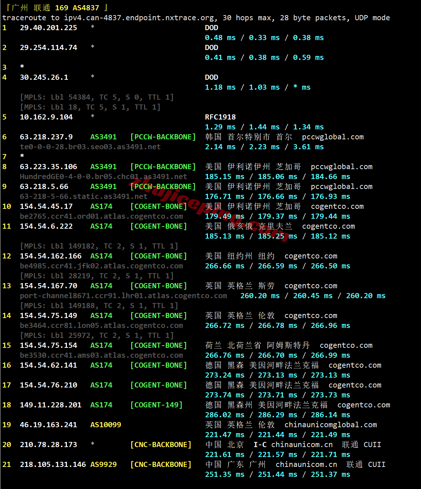The width and height of the screenshot is (421, 489).
Task: Click chinaunicom.cn on hop 21
Action: pos(306,464)
